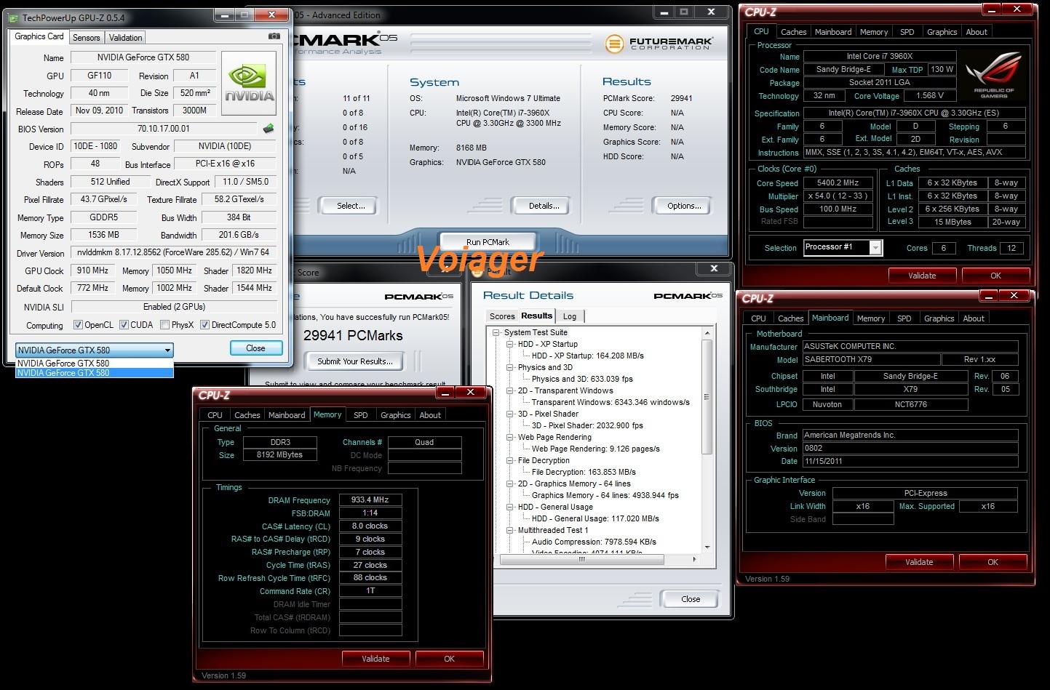Click scroll down arrow in Result Details

[x=707, y=547]
